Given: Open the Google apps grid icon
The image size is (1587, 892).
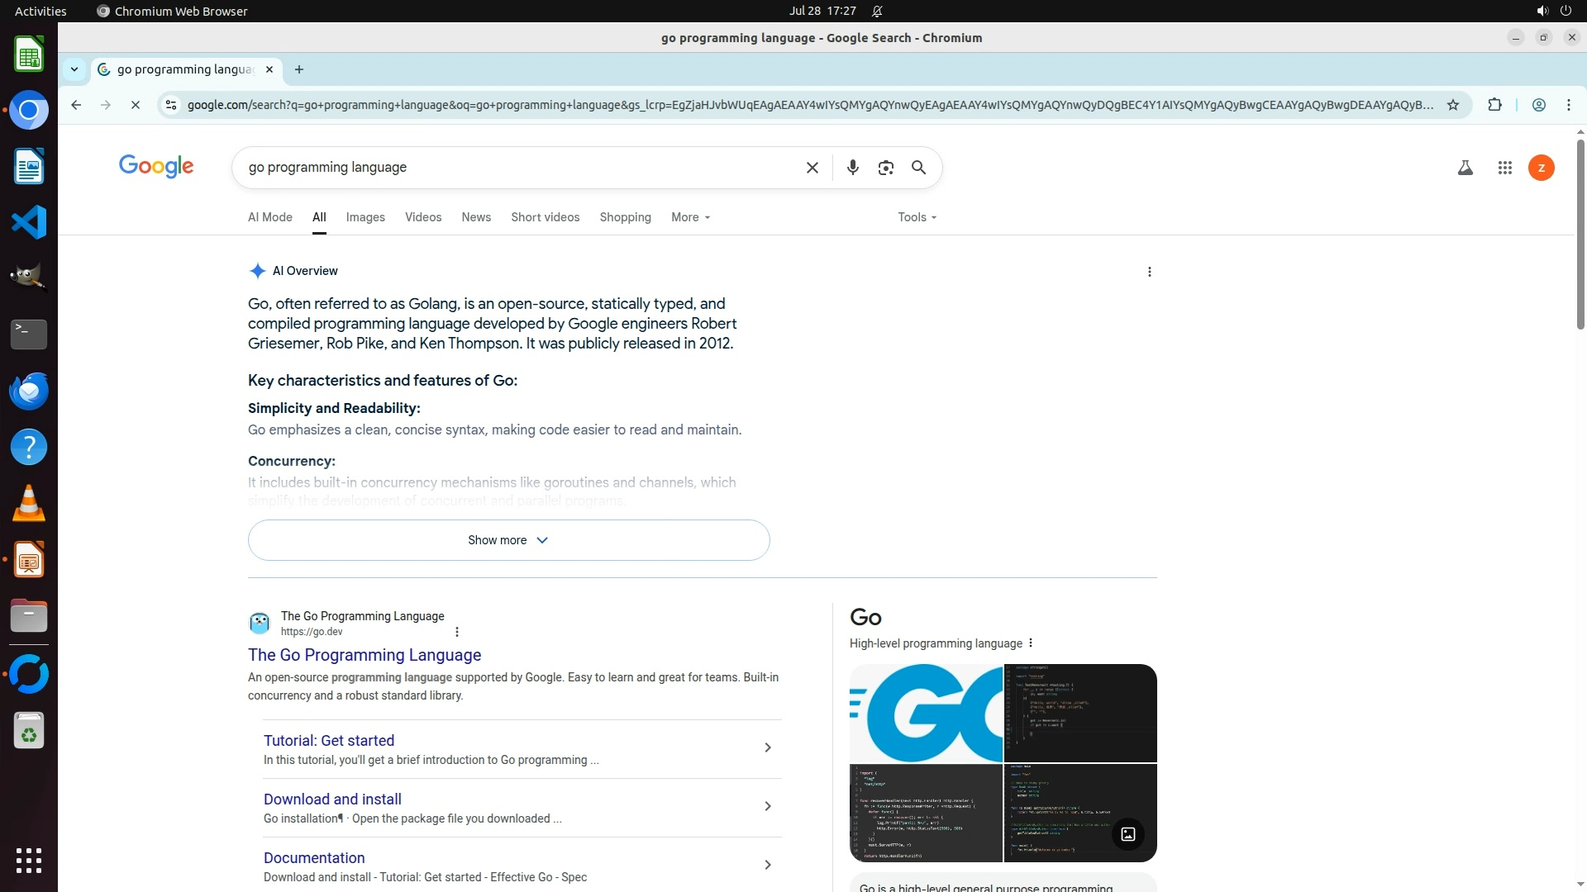Looking at the screenshot, I should pos(1504,168).
